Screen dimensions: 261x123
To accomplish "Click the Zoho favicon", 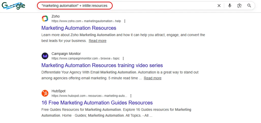I will 45,19.
